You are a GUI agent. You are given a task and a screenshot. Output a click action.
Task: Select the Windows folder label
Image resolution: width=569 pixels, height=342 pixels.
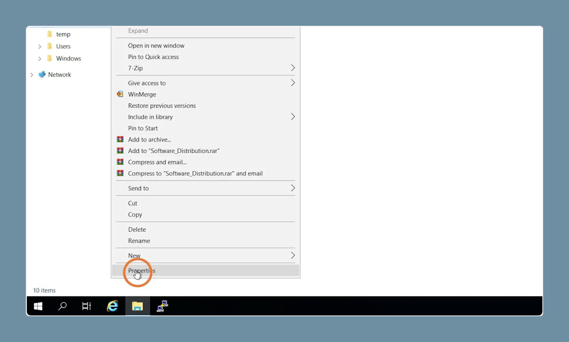[x=69, y=59]
